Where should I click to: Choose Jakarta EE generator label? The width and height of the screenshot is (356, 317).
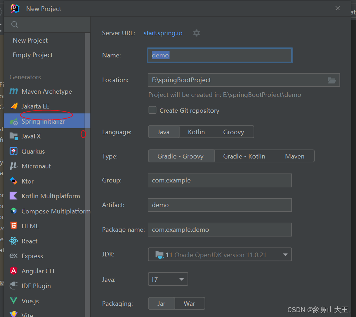(35, 106)
